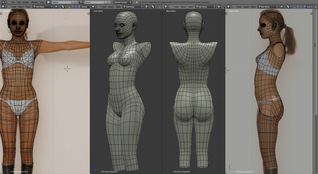Select scale manipulator in Front Ortho view

(79, 7)
